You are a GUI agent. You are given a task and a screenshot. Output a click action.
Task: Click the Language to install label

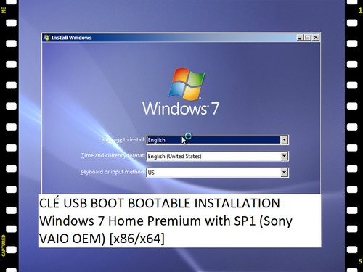[x=122, y=139]
